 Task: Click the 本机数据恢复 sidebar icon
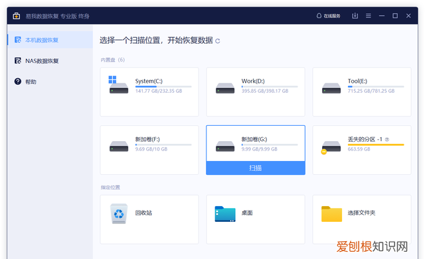point(18,40)
